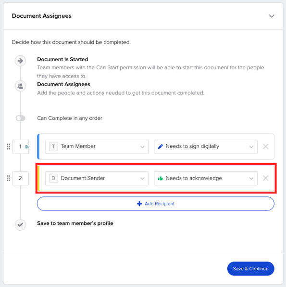Grab the drag handle for recipient 1

[8, 146]
